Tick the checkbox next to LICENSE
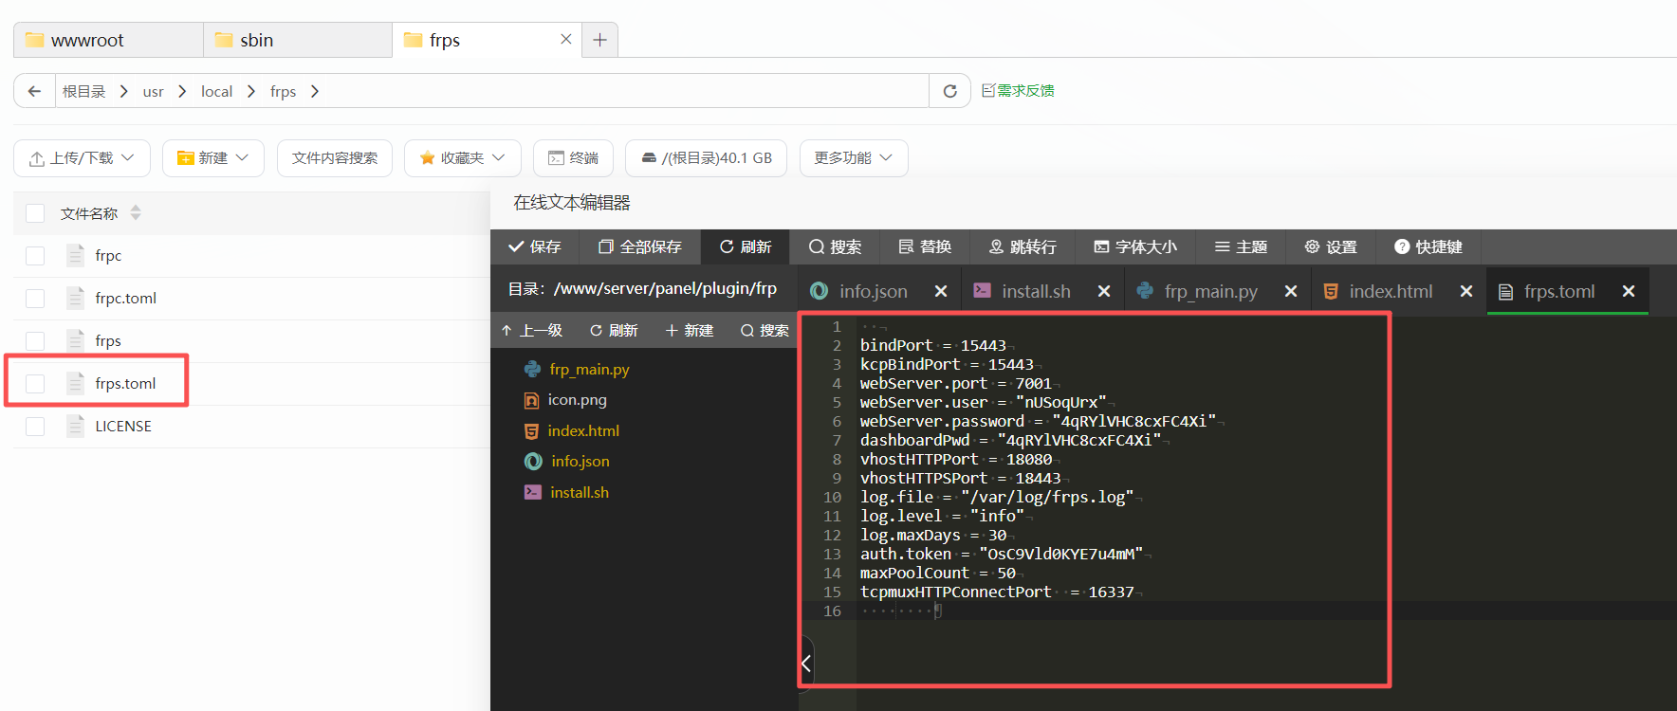 coord(35,427)
